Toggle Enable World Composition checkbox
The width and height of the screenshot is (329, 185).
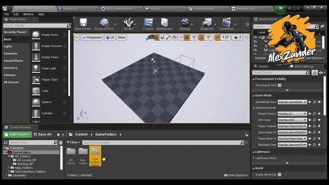[x=280, y=175]
